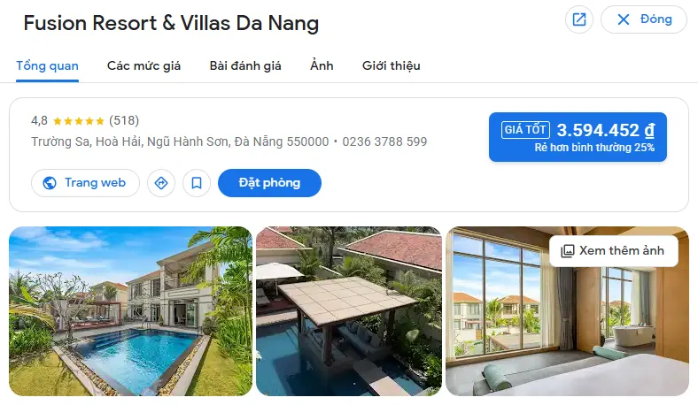Click the X icon in the Đóng button
698x405 pixels.
click(x=624, y=19)
